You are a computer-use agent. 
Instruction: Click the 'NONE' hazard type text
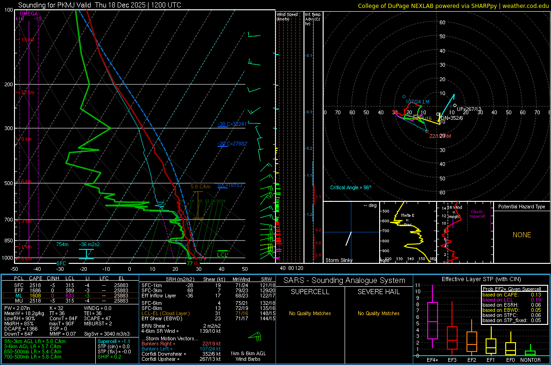[522, 235]
